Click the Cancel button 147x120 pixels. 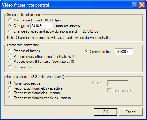tap(131, 112)
